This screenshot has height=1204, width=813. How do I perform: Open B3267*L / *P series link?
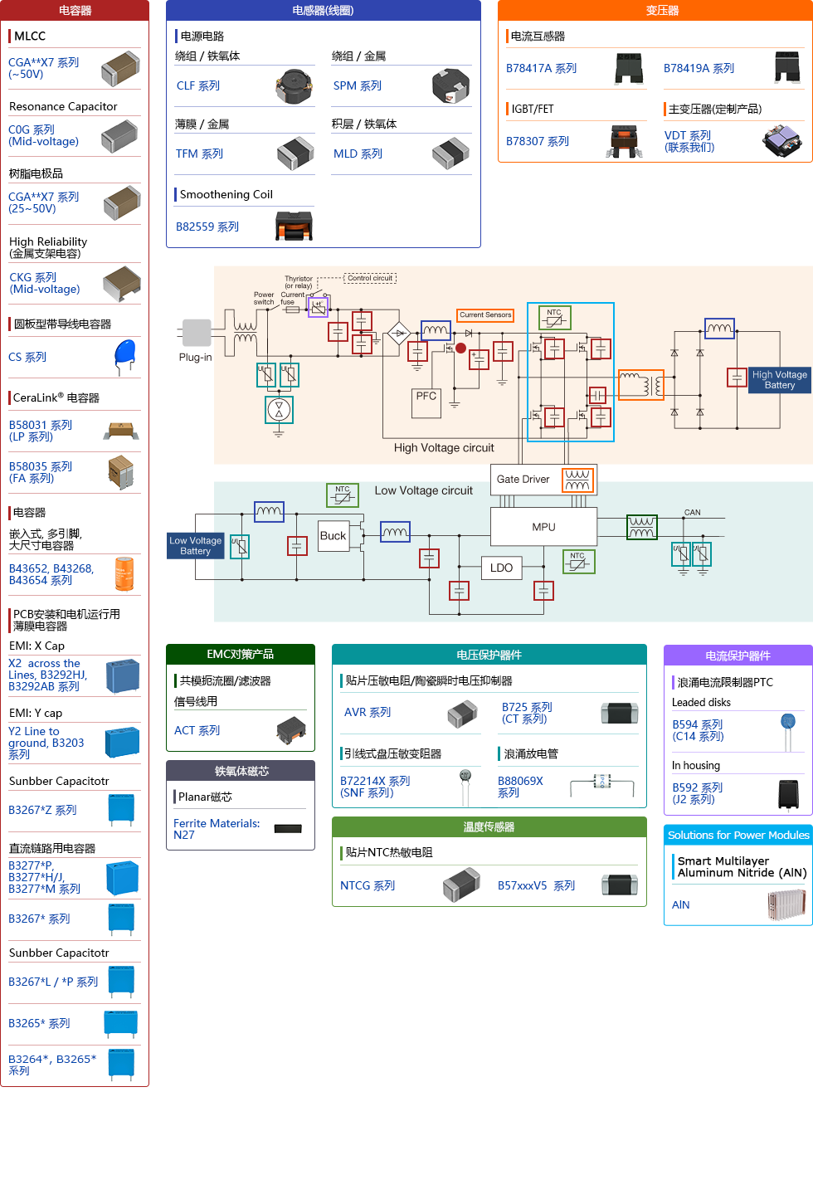point(53,982)
